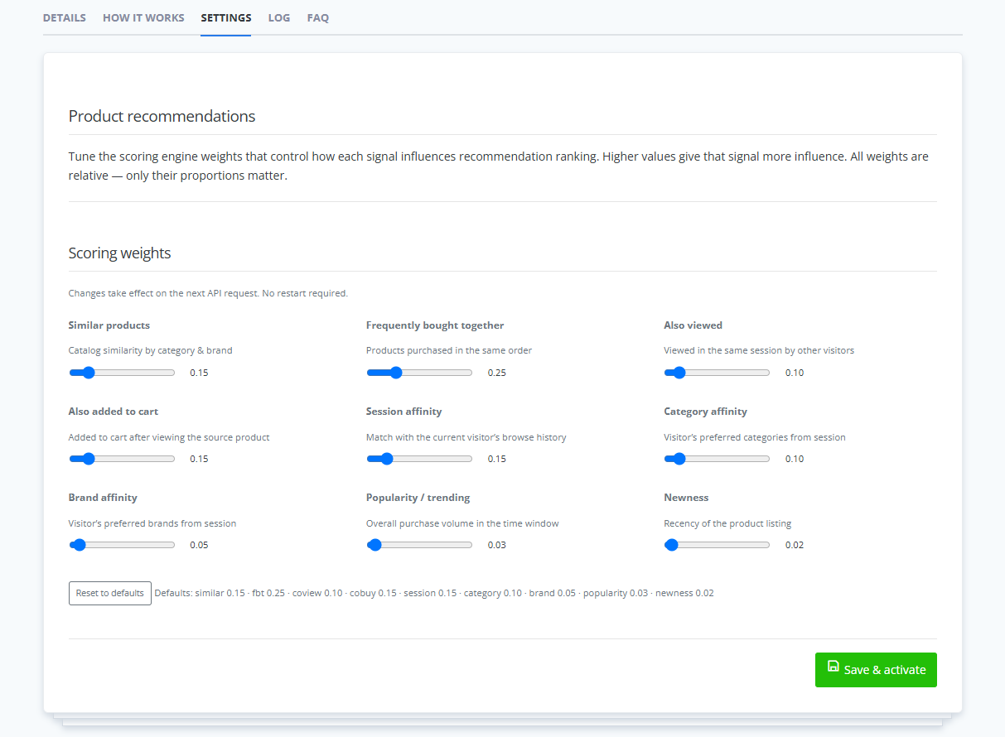Click 'Changes take effect on the next API request' note

[208, 293]
